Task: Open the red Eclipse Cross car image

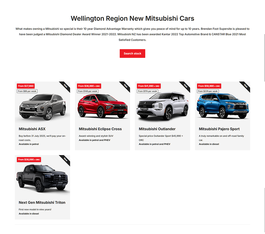Action: [102, 106]
